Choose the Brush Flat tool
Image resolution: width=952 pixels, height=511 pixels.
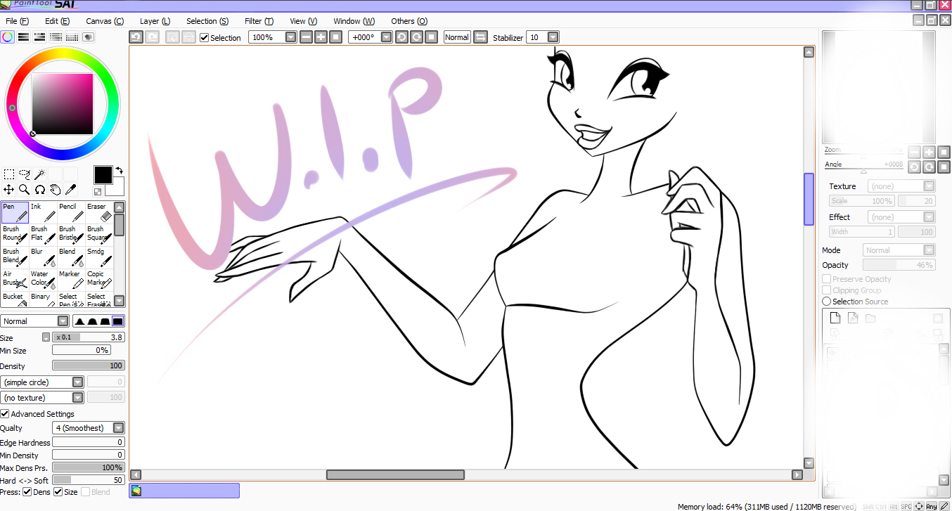point(43,235)
